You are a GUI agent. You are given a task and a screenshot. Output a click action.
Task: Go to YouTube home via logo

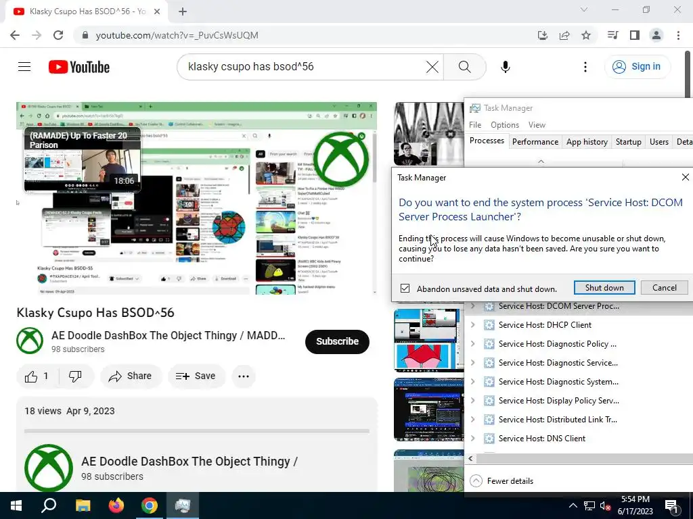click(79, 67)
